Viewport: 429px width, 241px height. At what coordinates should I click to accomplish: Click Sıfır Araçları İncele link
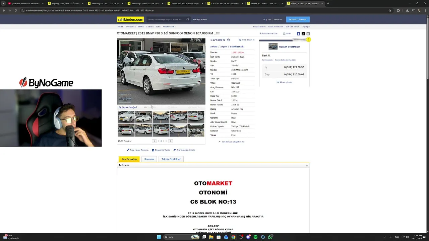[x=184, y=150]
